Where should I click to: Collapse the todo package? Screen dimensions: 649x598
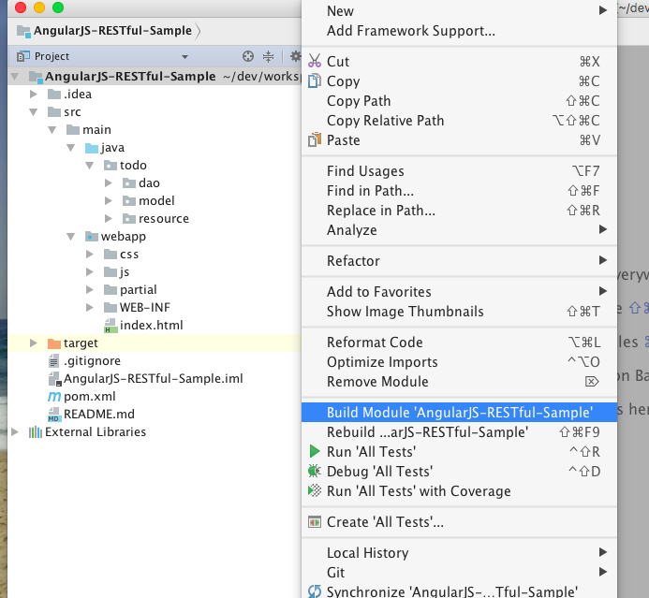click(x=89, y=166)
